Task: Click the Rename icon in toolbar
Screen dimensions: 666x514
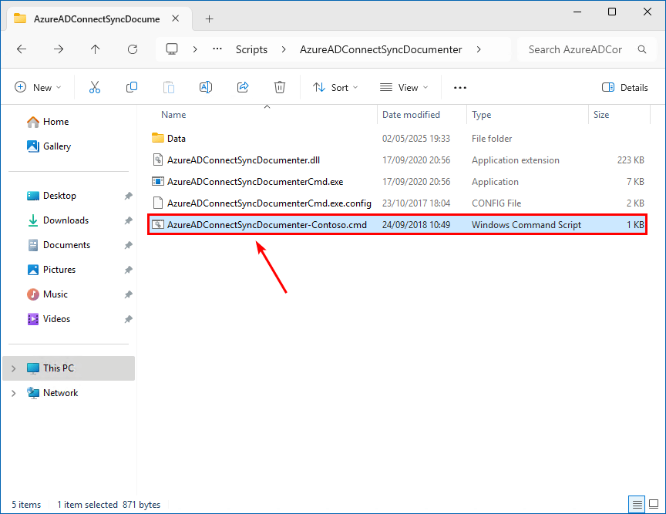Action: pos(206,88)
